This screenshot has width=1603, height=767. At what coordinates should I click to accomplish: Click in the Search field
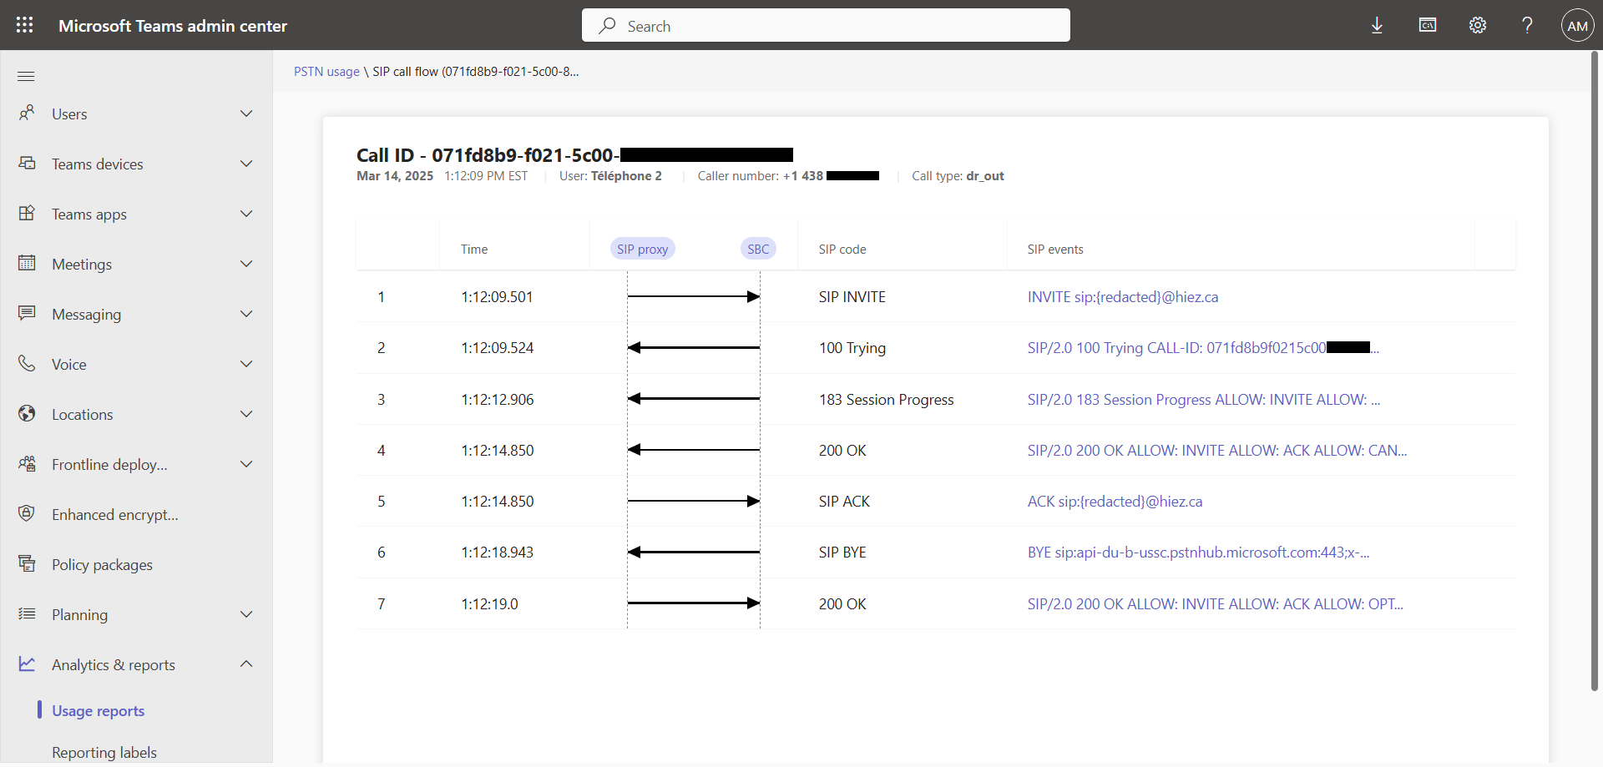click(826, 26)
